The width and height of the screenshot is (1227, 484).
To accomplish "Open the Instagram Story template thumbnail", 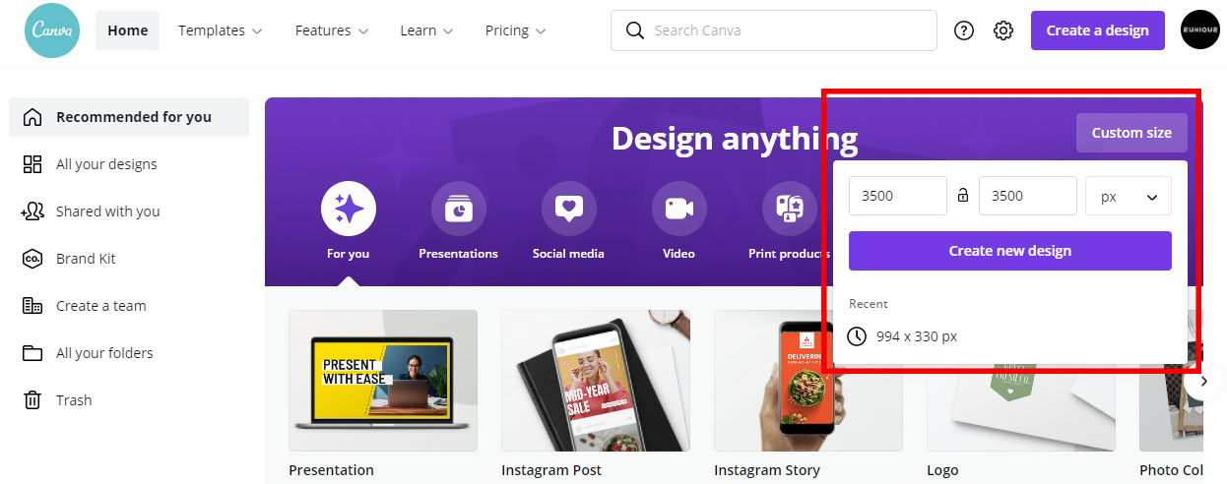I will [x=808, y=381].
